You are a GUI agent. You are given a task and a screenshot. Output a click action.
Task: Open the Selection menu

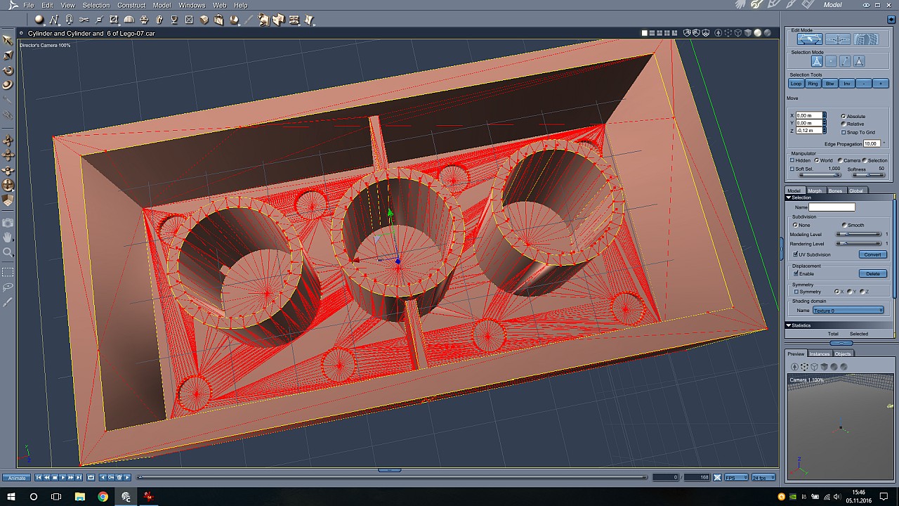click(96, 5)
